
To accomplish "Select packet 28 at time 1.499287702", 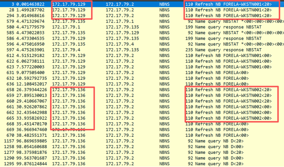I will (x=142, y=10).
